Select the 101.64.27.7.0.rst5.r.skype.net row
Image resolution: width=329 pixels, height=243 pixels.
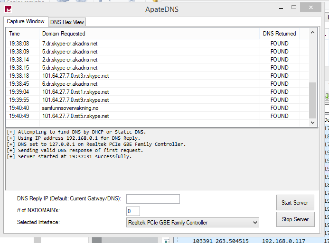point(157,116)
